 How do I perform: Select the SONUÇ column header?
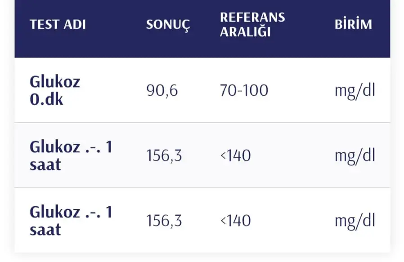(x=168, y=25)
